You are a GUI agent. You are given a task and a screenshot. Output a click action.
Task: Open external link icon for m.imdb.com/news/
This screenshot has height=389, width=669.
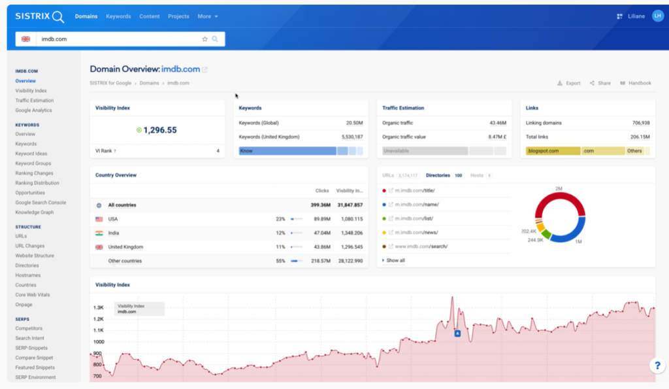[391, 232]
